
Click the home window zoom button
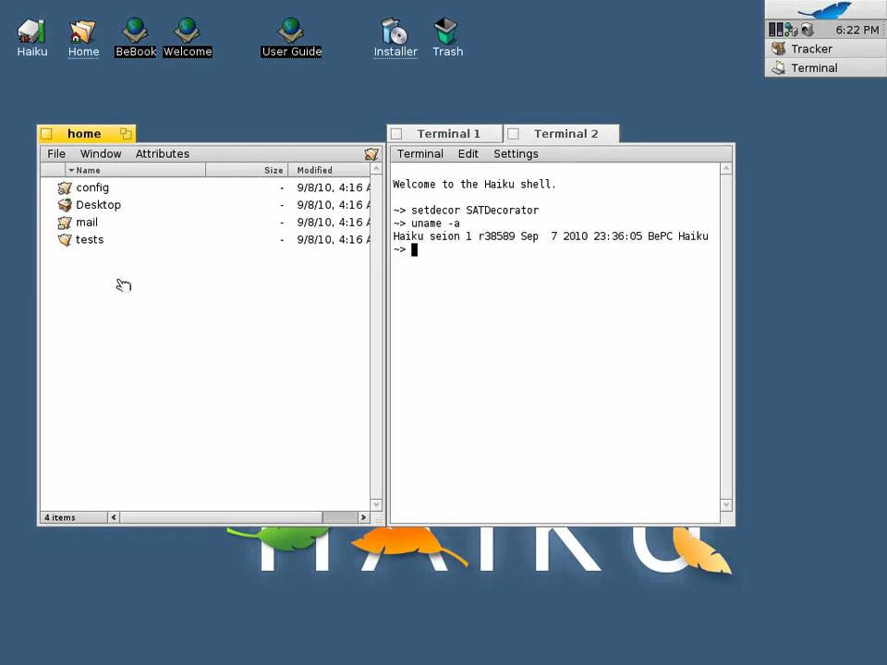(x=126, y=134)
